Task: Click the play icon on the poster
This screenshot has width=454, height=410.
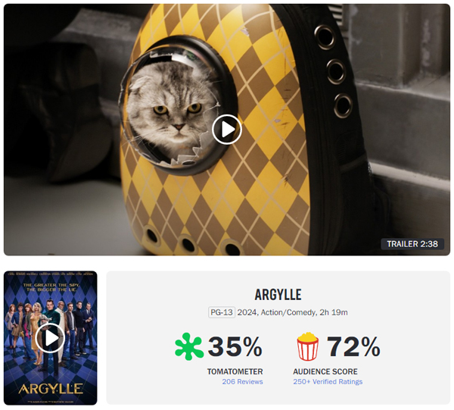Action: 51,338
